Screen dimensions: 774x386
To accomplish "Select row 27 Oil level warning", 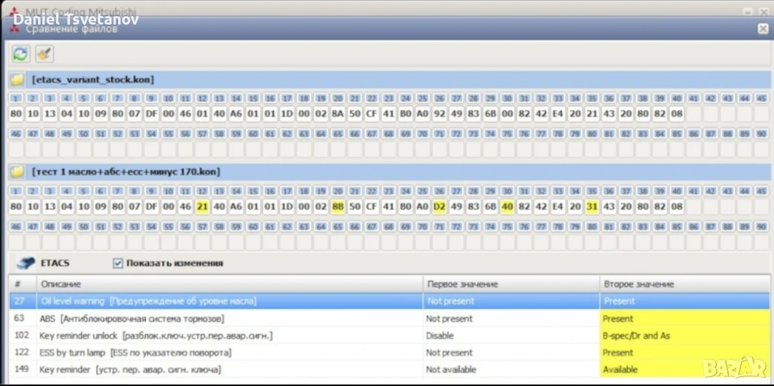I will [x=390, y=301].
